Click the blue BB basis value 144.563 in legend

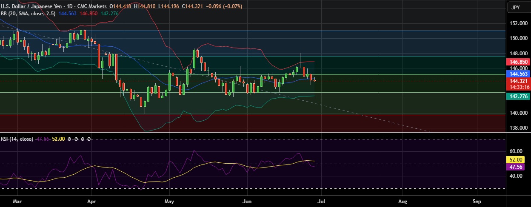67,14
